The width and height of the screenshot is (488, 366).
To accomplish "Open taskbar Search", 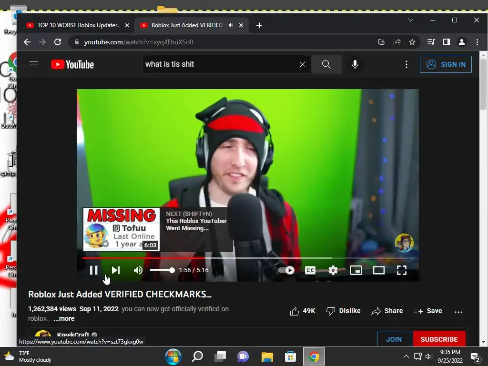I will [197, 356].
